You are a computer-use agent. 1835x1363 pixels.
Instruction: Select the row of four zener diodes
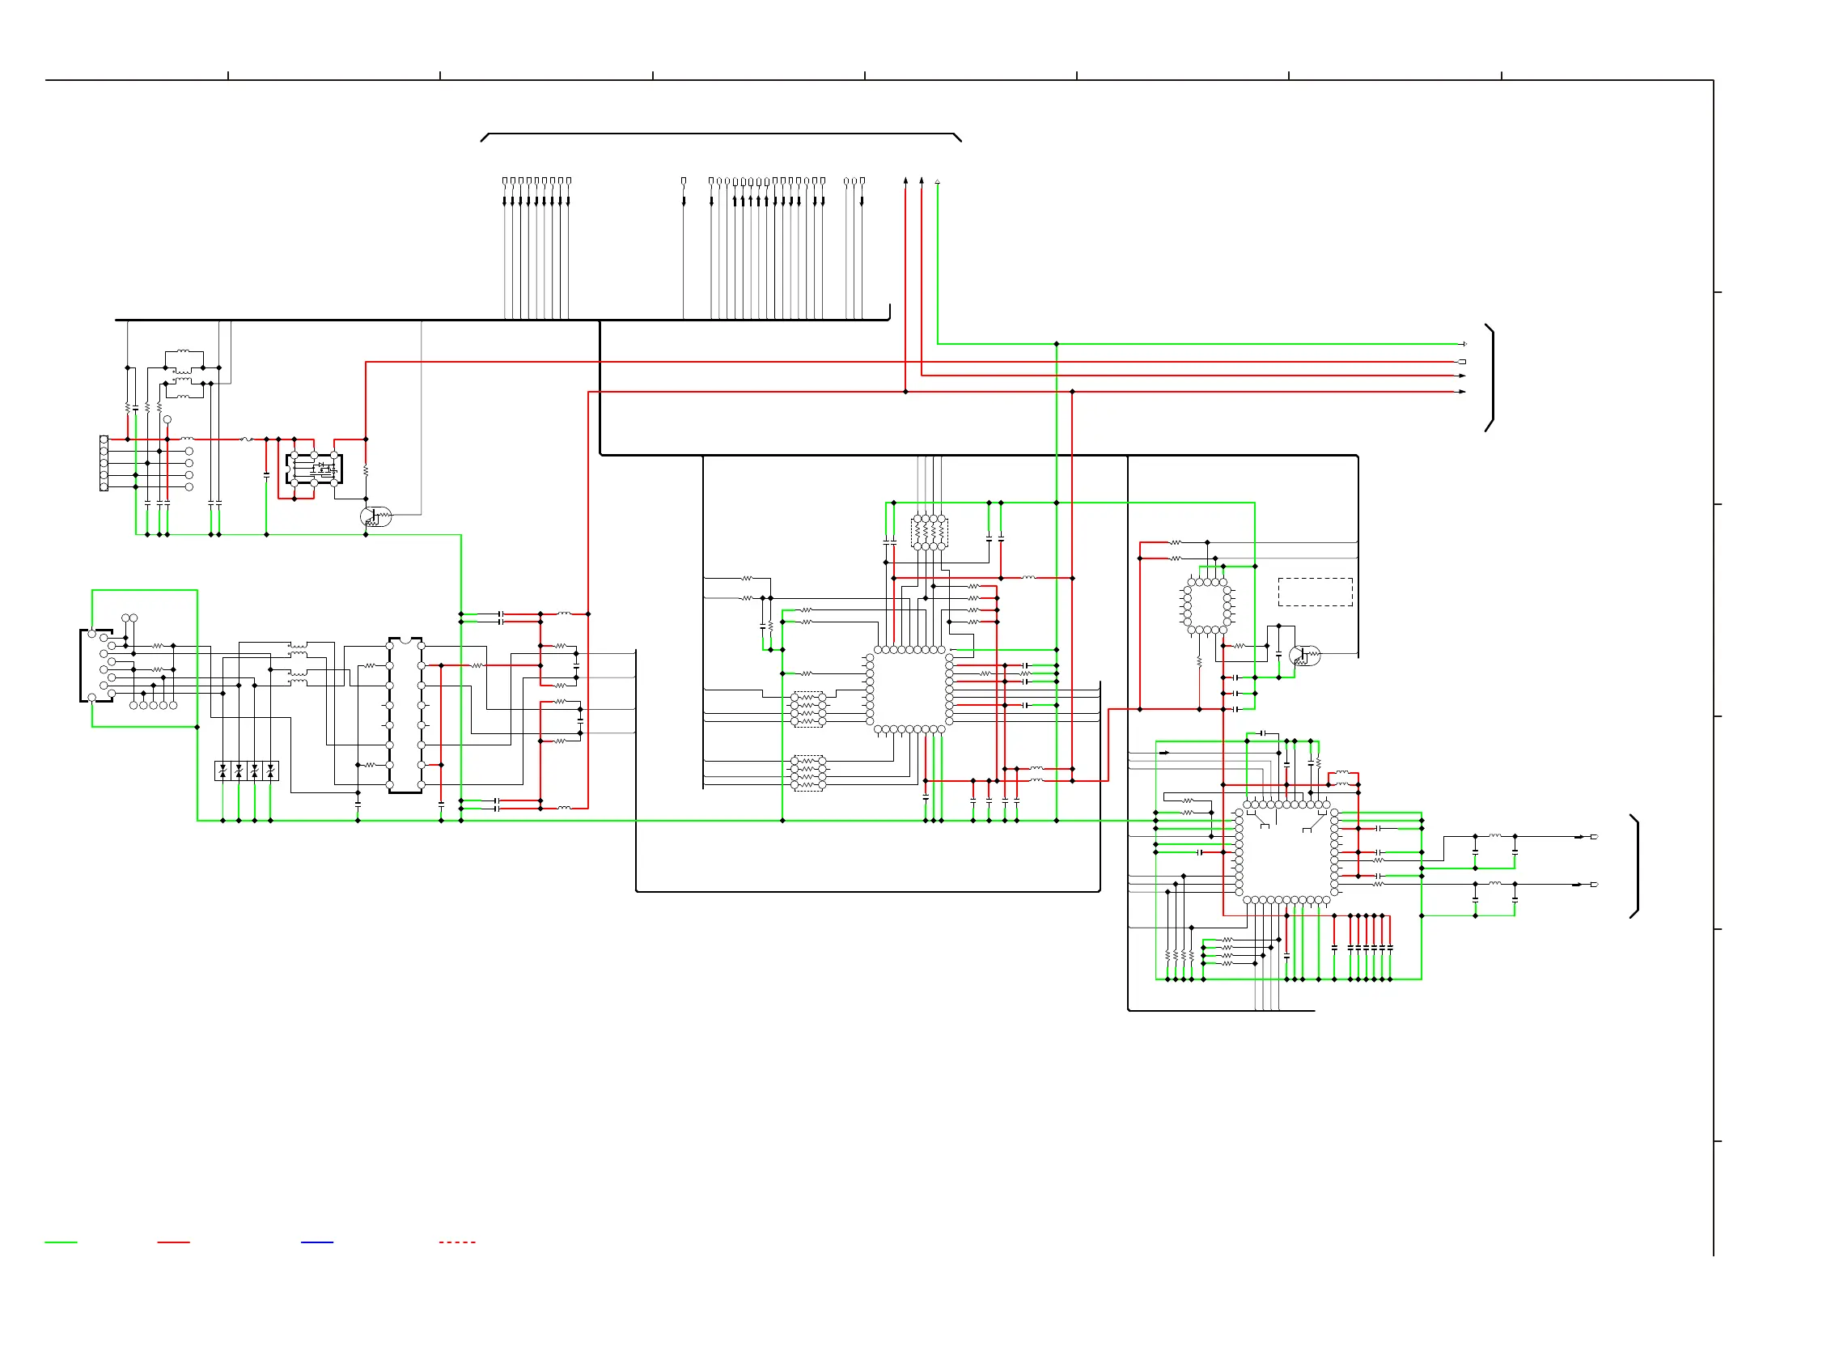point(246,771)
